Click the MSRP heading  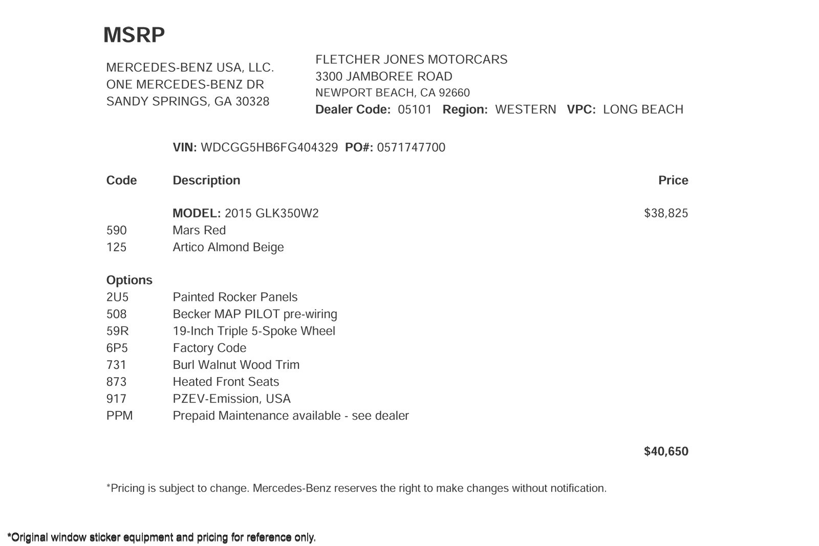134,35
